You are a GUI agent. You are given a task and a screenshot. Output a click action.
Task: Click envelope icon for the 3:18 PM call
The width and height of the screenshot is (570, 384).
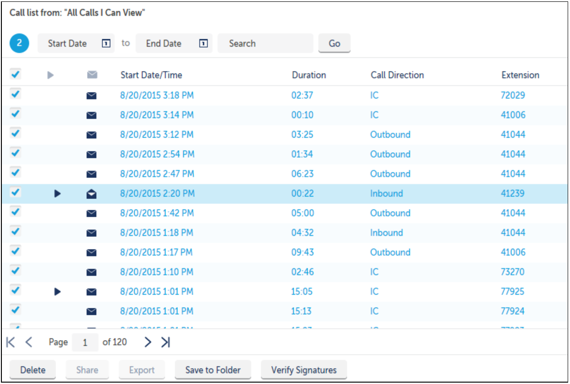tap(92, 96)
